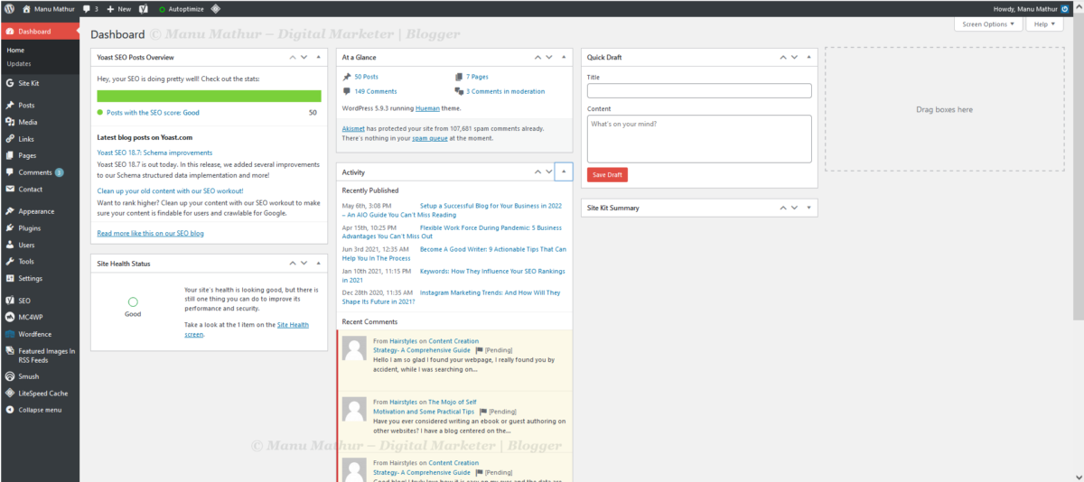1084x482 pixels.
Task: Open the Screen Options dropdown
Action: point(988,24)
